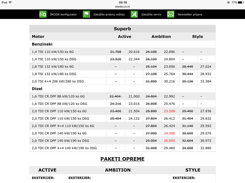Click the price 32.880
This screenshot has width=245, height=183.
[206, 148]
